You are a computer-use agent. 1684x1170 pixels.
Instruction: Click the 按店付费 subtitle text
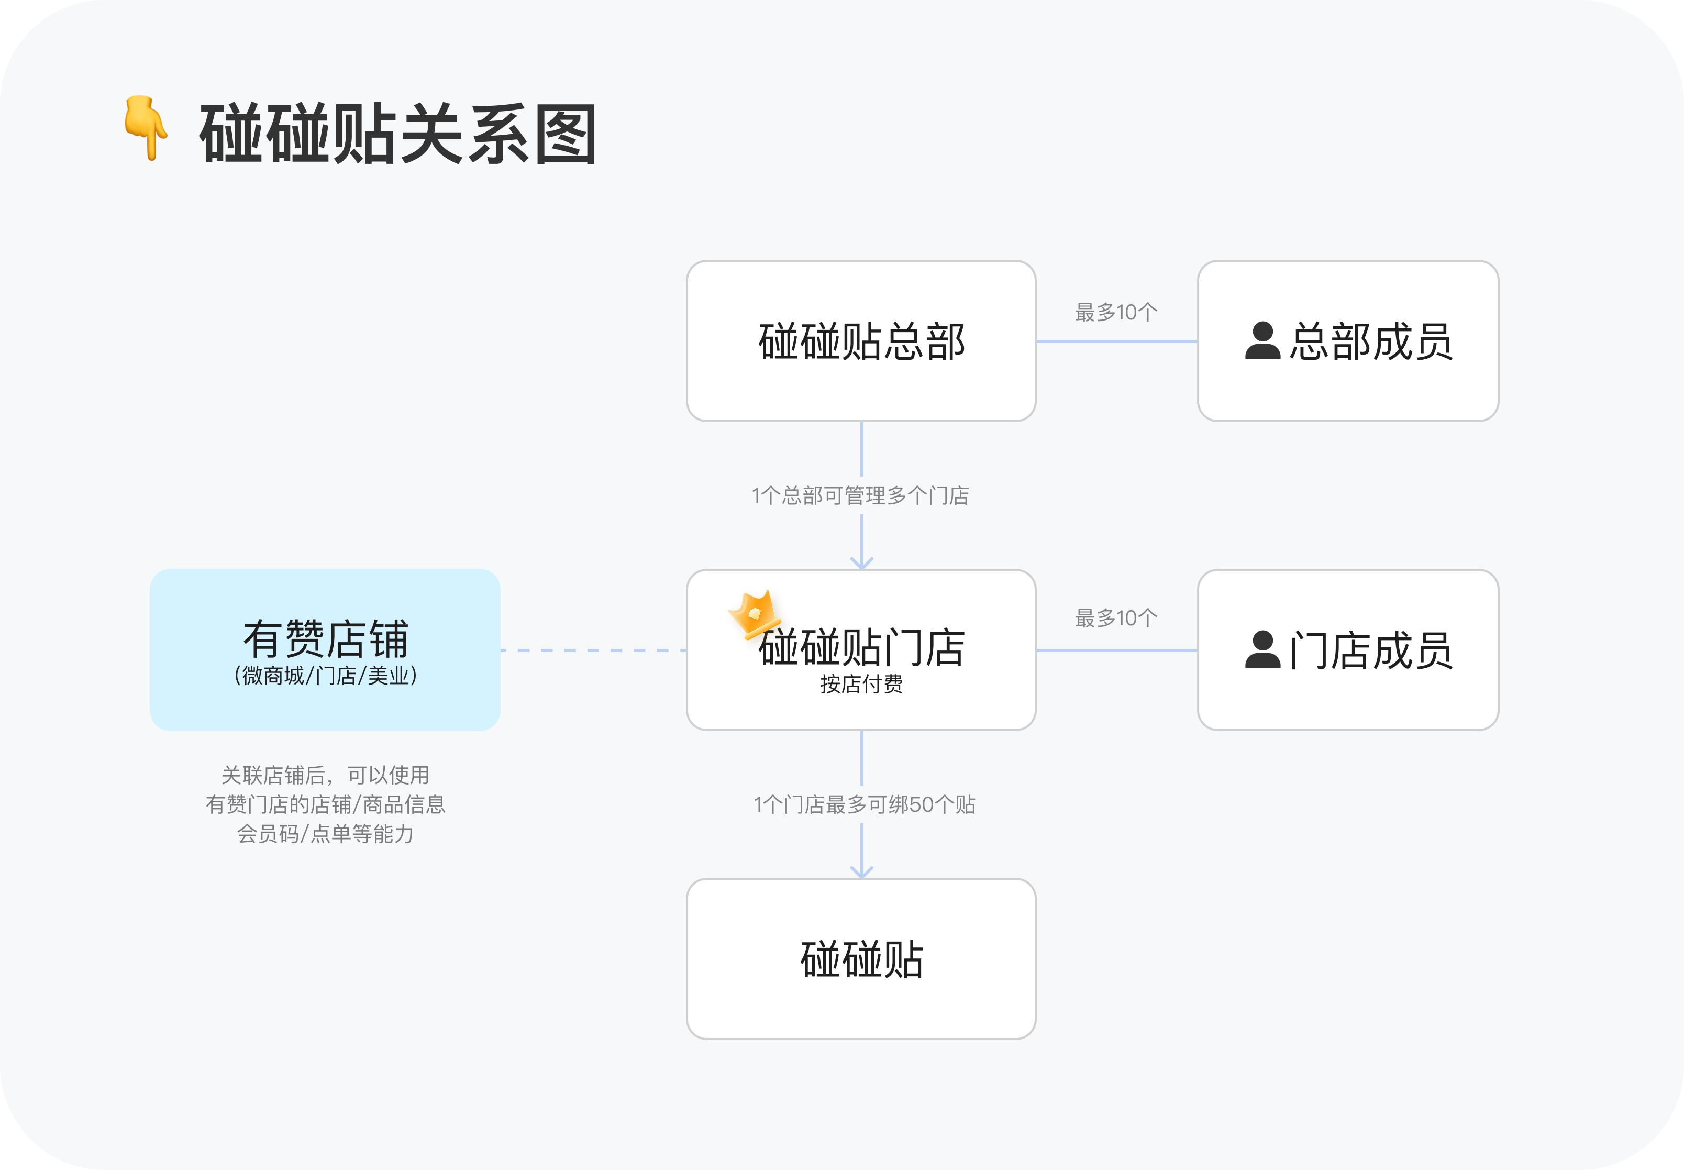click(x=861, y=684)
